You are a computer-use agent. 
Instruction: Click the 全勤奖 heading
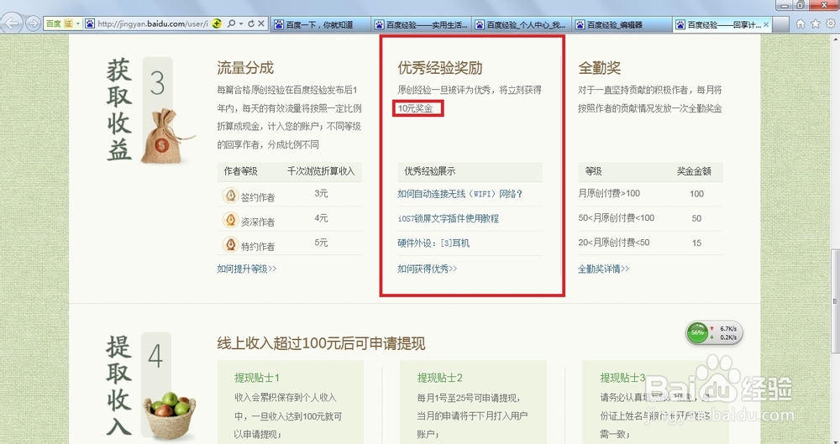click(x=600, y=68)
